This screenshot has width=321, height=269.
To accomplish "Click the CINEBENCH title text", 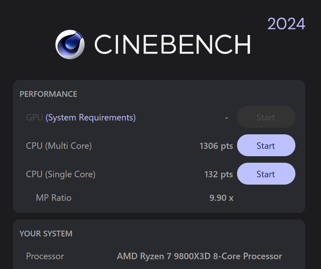I will coord(172,45).
